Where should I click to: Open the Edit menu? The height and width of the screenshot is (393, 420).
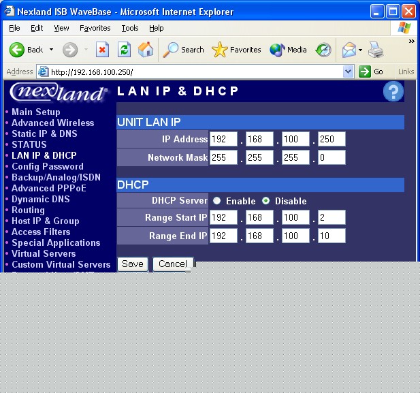pyautogui.click(x=37, y=28)
